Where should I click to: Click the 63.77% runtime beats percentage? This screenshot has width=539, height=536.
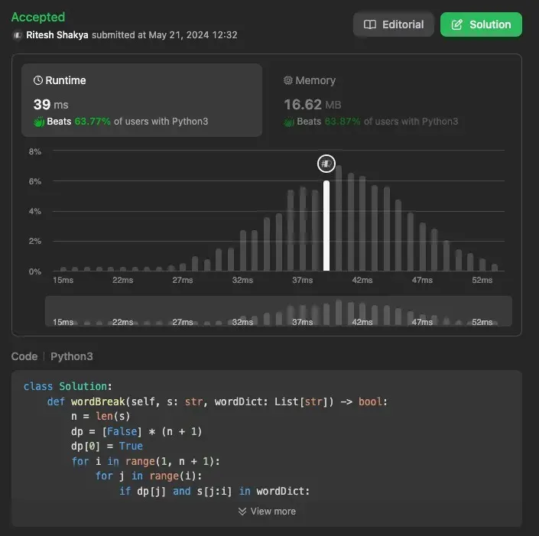93,122
